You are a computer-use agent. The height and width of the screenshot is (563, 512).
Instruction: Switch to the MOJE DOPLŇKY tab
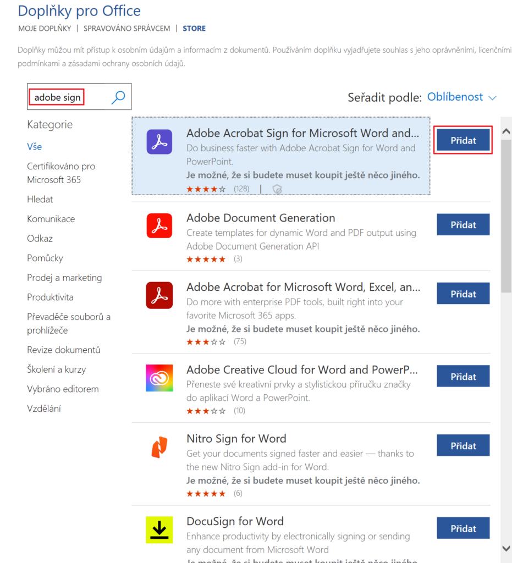[x=45, y=29]
